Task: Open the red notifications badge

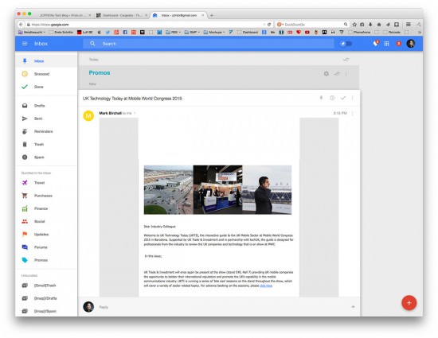Action: coord(399,44)
